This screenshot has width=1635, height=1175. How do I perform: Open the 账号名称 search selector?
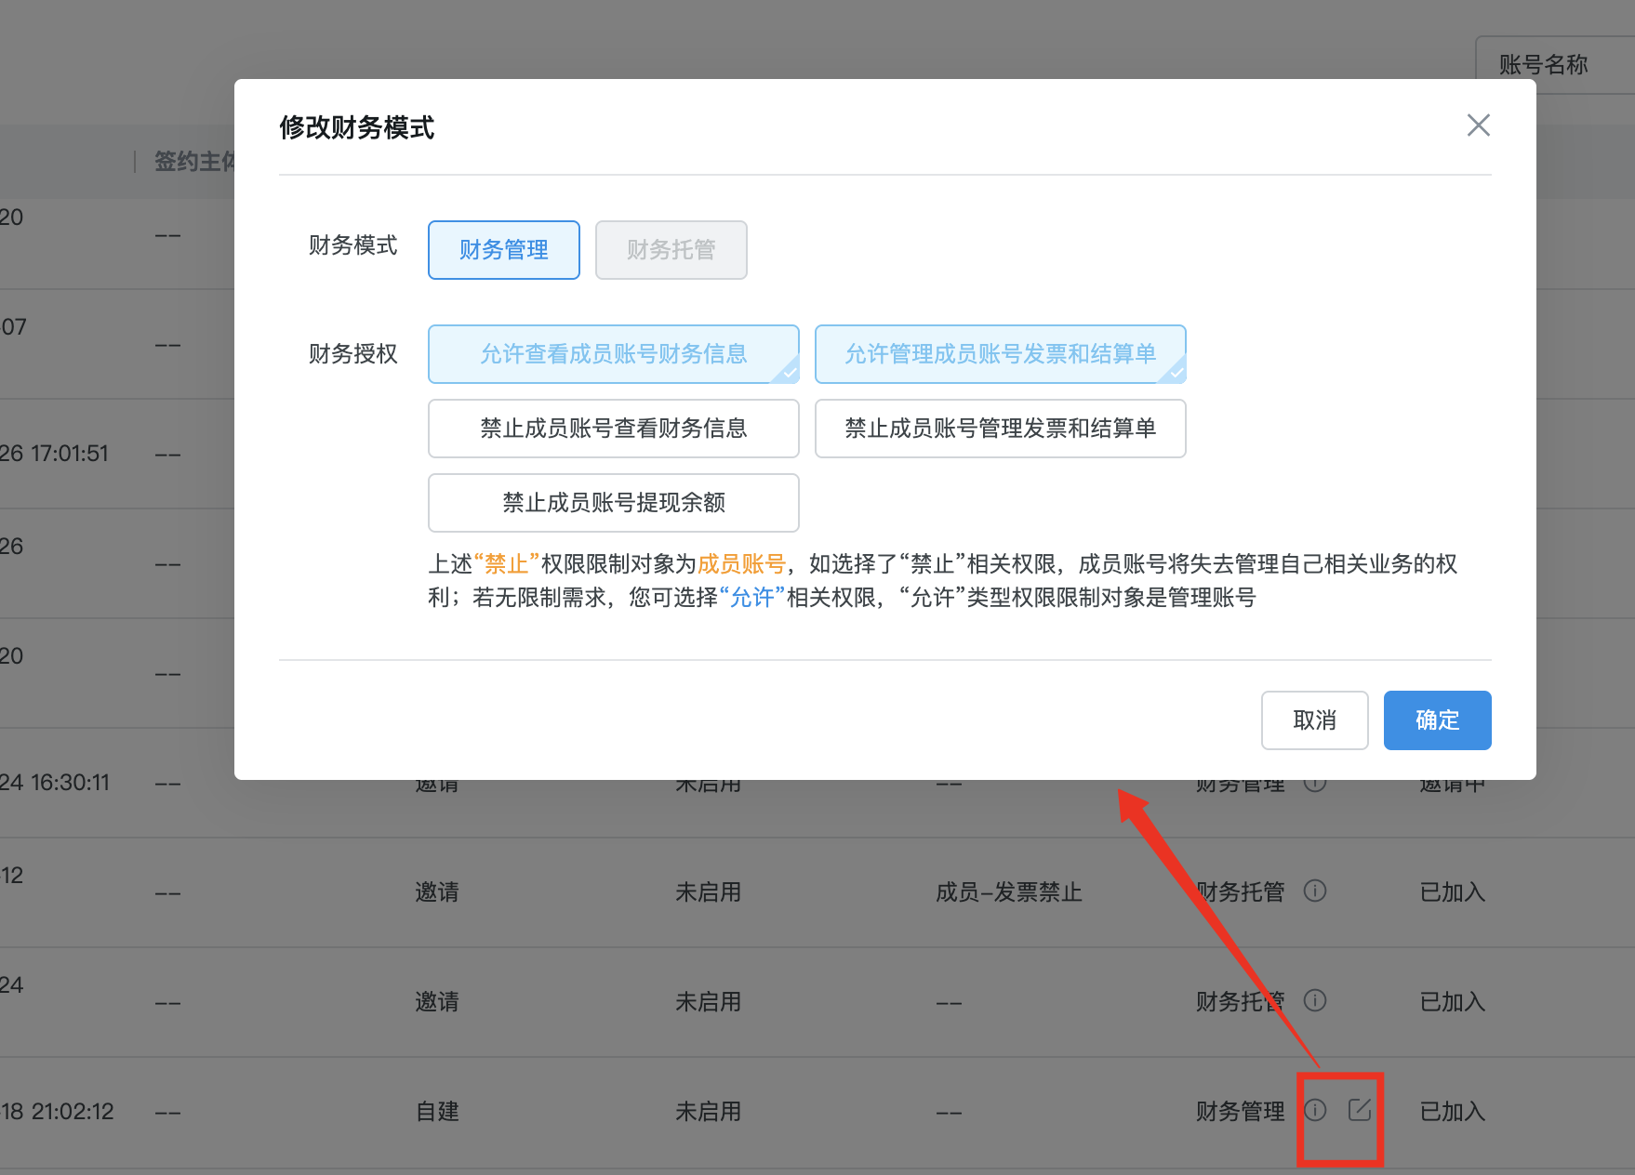[x=1544, y=65]
